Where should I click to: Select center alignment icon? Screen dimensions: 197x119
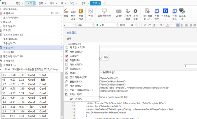186,25
